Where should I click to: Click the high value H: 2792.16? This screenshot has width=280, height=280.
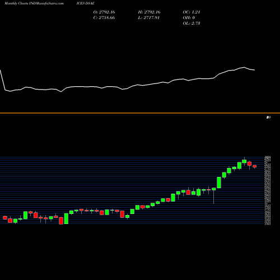[149, 12]
